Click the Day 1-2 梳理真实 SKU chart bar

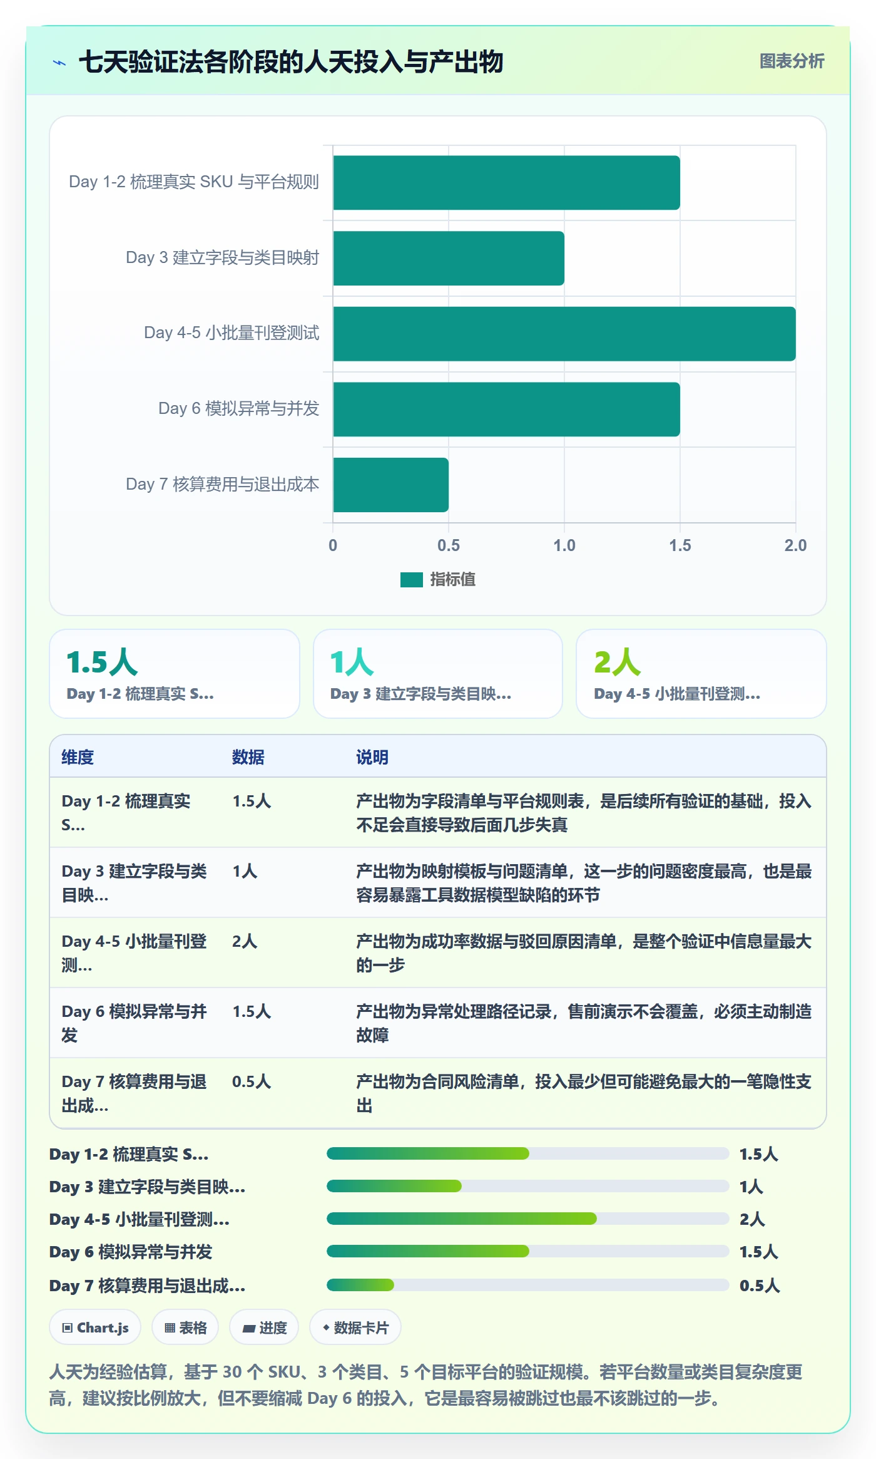point(506,183)
